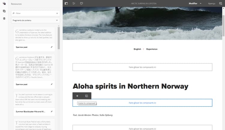Open the Components tab in side rail
The image size is (225, 130).
[x=4, y=11]
